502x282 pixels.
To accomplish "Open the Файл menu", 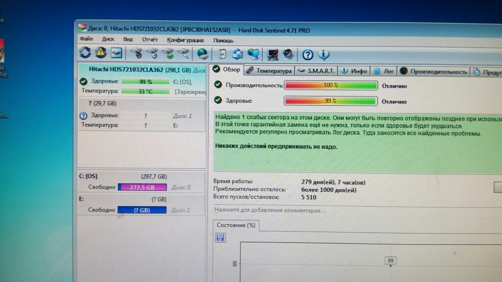I will 86,39.
